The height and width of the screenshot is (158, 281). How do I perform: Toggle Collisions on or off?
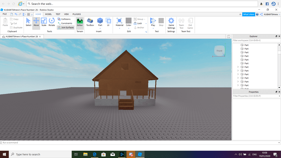[64, 19]
